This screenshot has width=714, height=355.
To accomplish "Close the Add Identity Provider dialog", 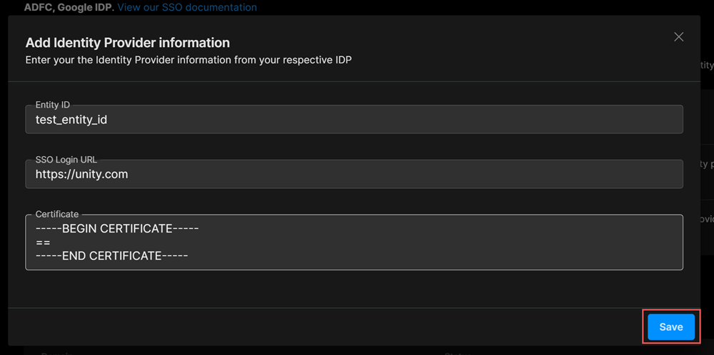I will pos(679,37).
